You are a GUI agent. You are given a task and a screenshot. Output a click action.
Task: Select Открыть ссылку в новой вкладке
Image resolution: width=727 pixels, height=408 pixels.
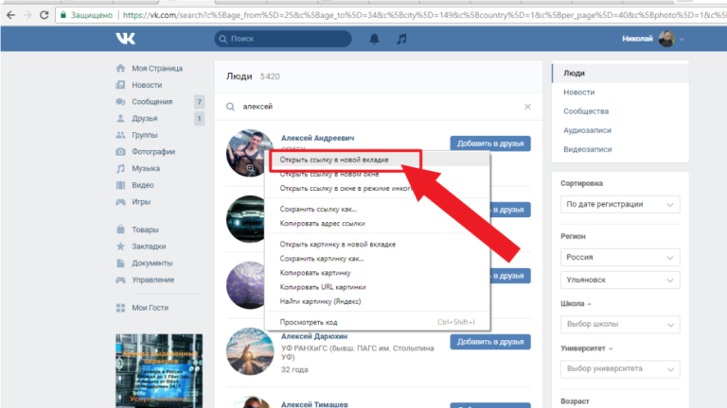coord(378,160)
